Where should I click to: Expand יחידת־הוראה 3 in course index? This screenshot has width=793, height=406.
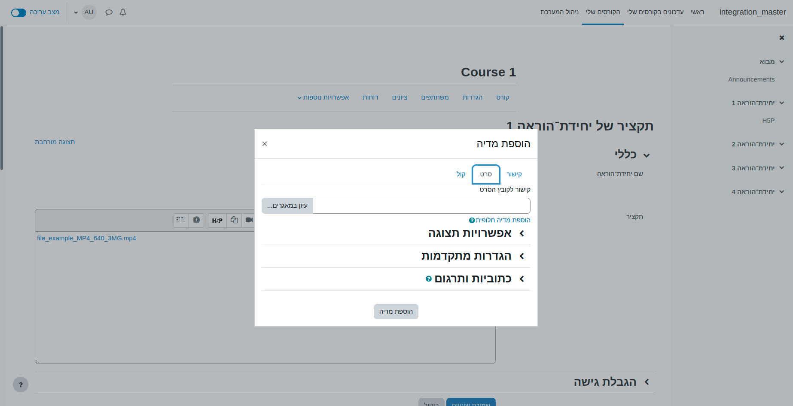pos(782,168)
